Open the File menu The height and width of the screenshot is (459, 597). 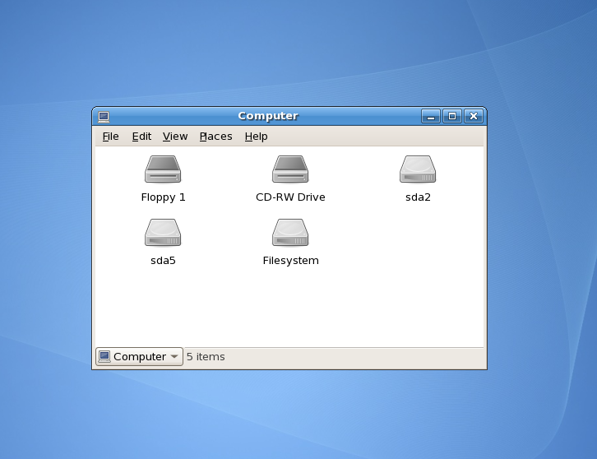(110, 137)
